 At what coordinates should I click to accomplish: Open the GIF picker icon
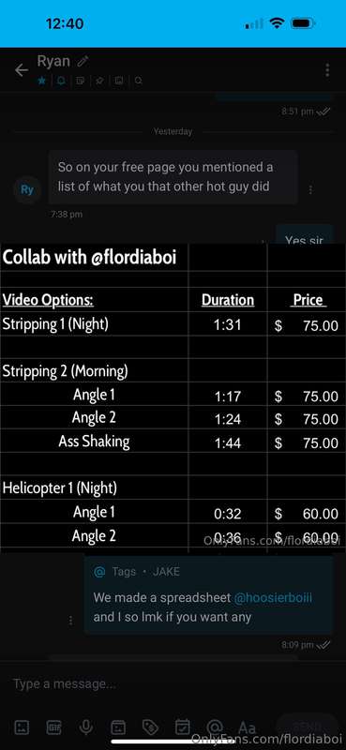click(x=53, y=728)
